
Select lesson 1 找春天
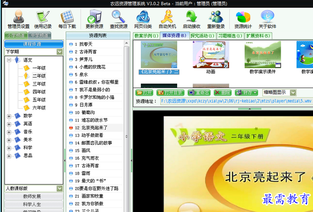click(95, 44)
